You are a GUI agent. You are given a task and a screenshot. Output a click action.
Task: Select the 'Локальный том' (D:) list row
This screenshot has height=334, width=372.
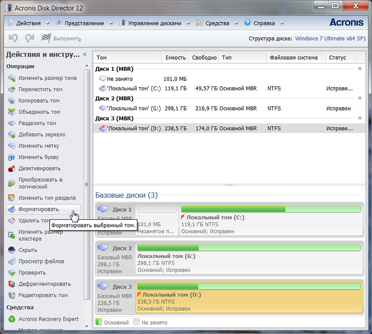click(x=229, y=129)
